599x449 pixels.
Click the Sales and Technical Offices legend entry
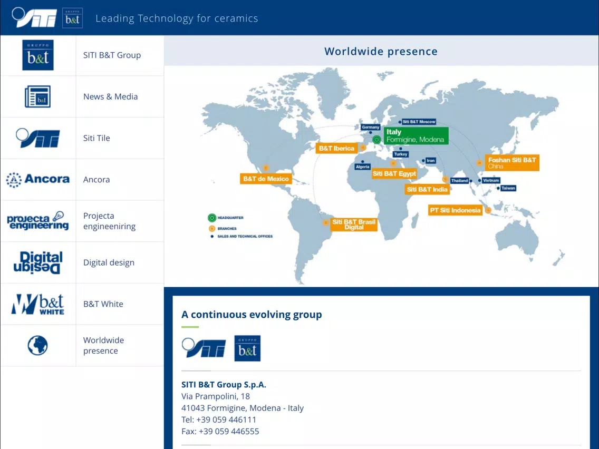tap(241, 236)
